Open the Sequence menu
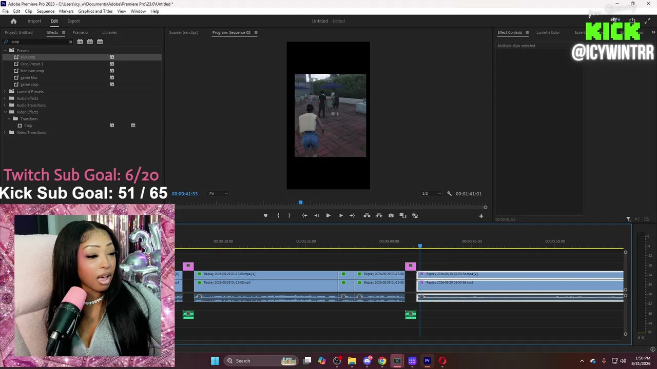 click(x=46, y=11)
